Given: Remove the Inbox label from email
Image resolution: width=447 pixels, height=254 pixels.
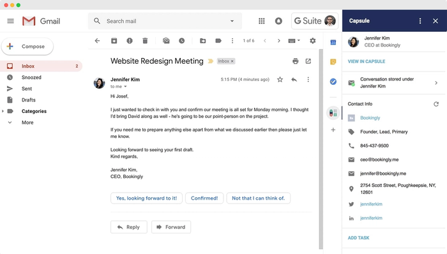Looking at the screenshot, I should (232, 61).
